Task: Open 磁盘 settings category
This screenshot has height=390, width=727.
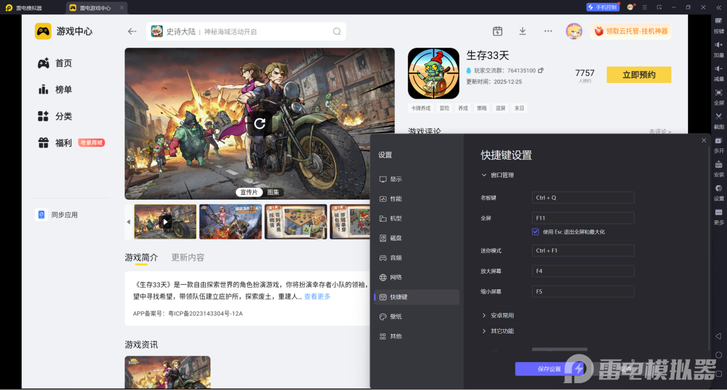Action: pos(416,238)
